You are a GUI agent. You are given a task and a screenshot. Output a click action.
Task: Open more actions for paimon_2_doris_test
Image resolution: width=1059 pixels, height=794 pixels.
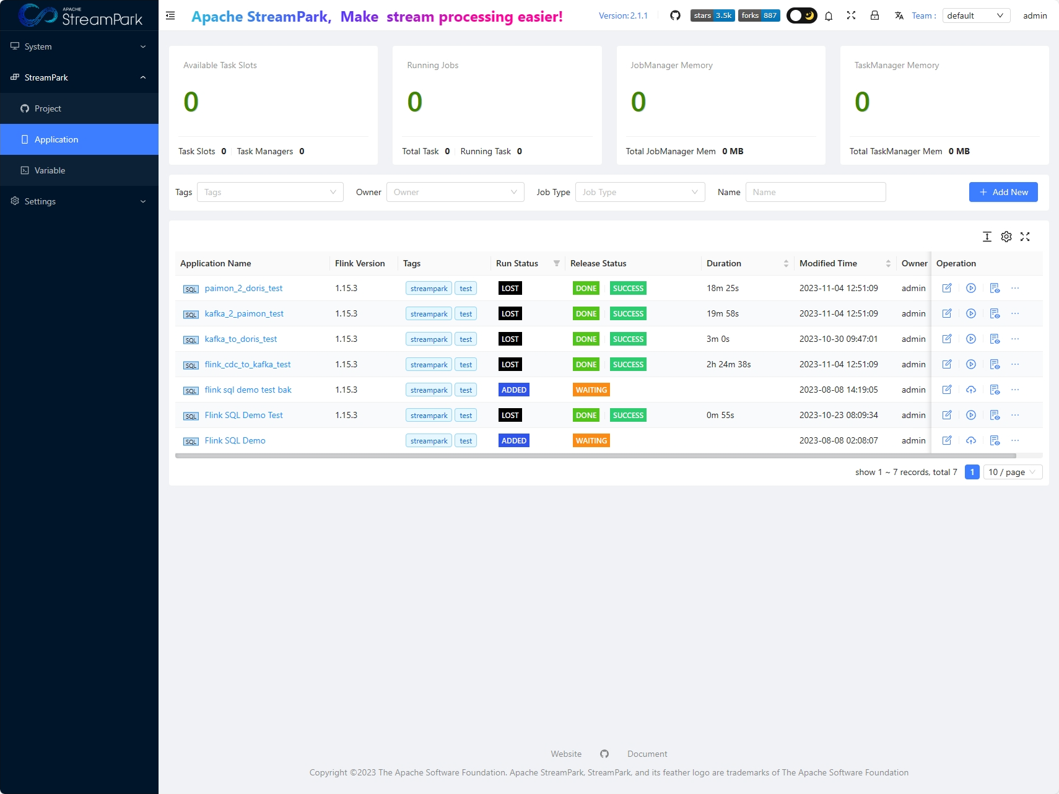tap(1015, 288)
